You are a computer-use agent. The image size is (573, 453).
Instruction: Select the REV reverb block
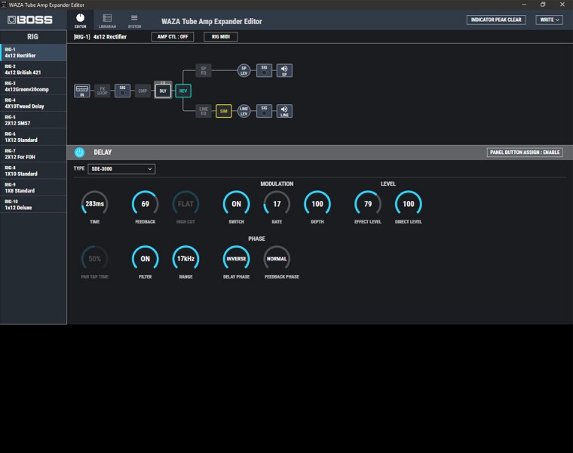183,91
